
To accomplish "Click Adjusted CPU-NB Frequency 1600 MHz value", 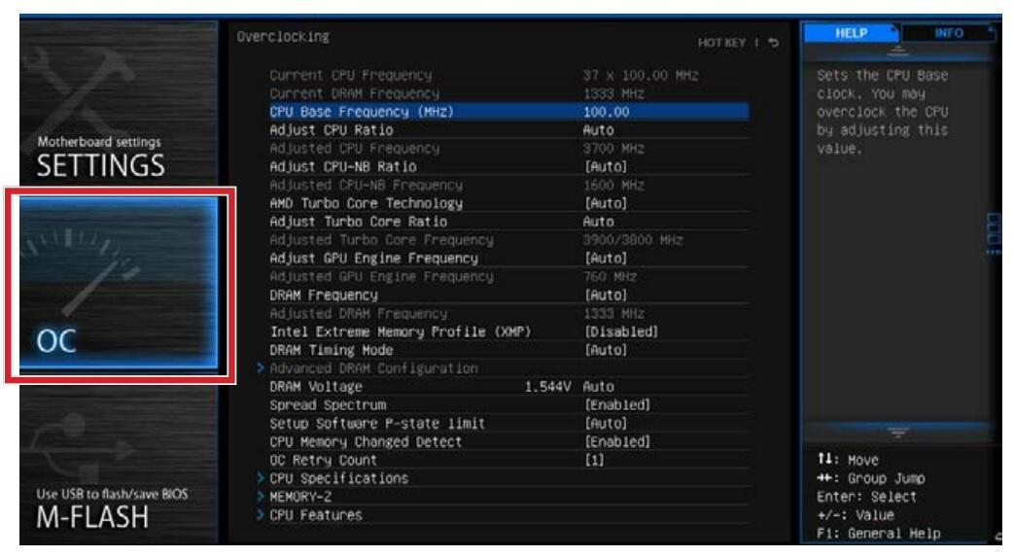I will point(613,185).
